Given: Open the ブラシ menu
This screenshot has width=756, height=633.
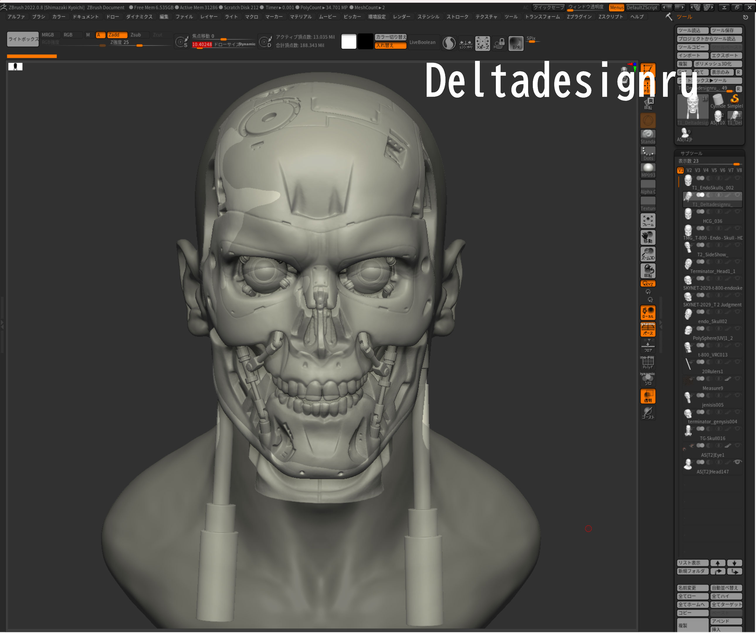Looking at the screenshot, I should [38, 17].
